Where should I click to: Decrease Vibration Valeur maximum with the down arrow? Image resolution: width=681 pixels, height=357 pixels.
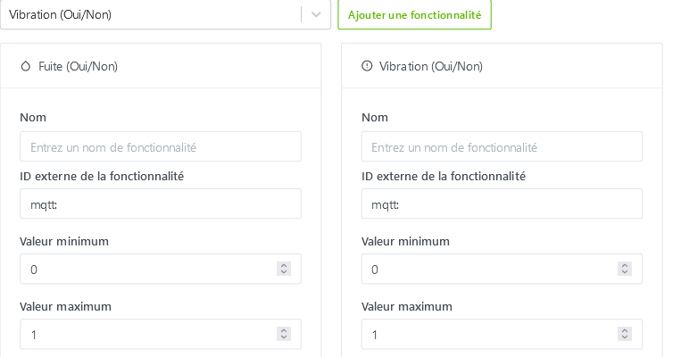tap(625, 337)
